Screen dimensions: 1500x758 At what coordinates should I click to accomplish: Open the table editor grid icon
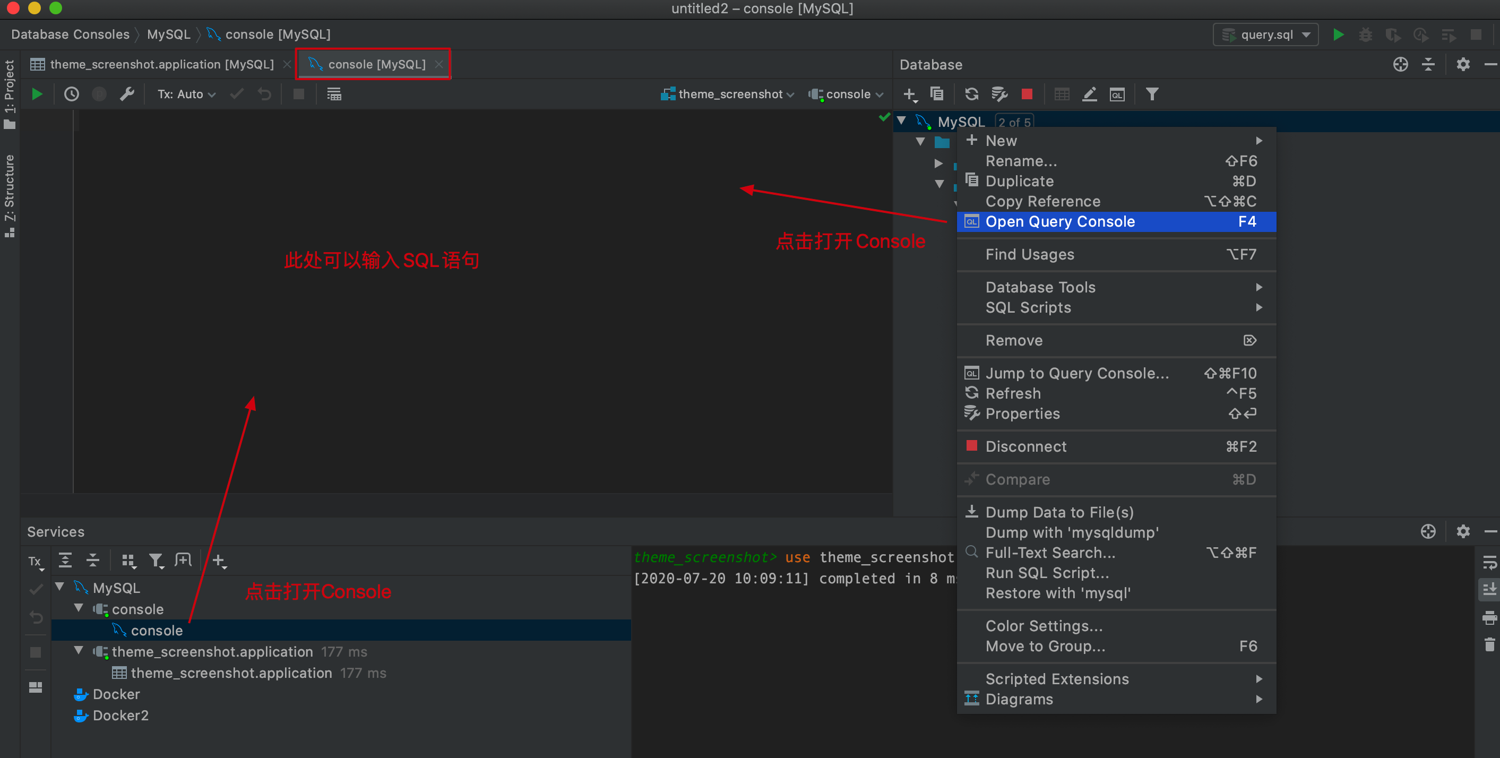click(1062, 94)
